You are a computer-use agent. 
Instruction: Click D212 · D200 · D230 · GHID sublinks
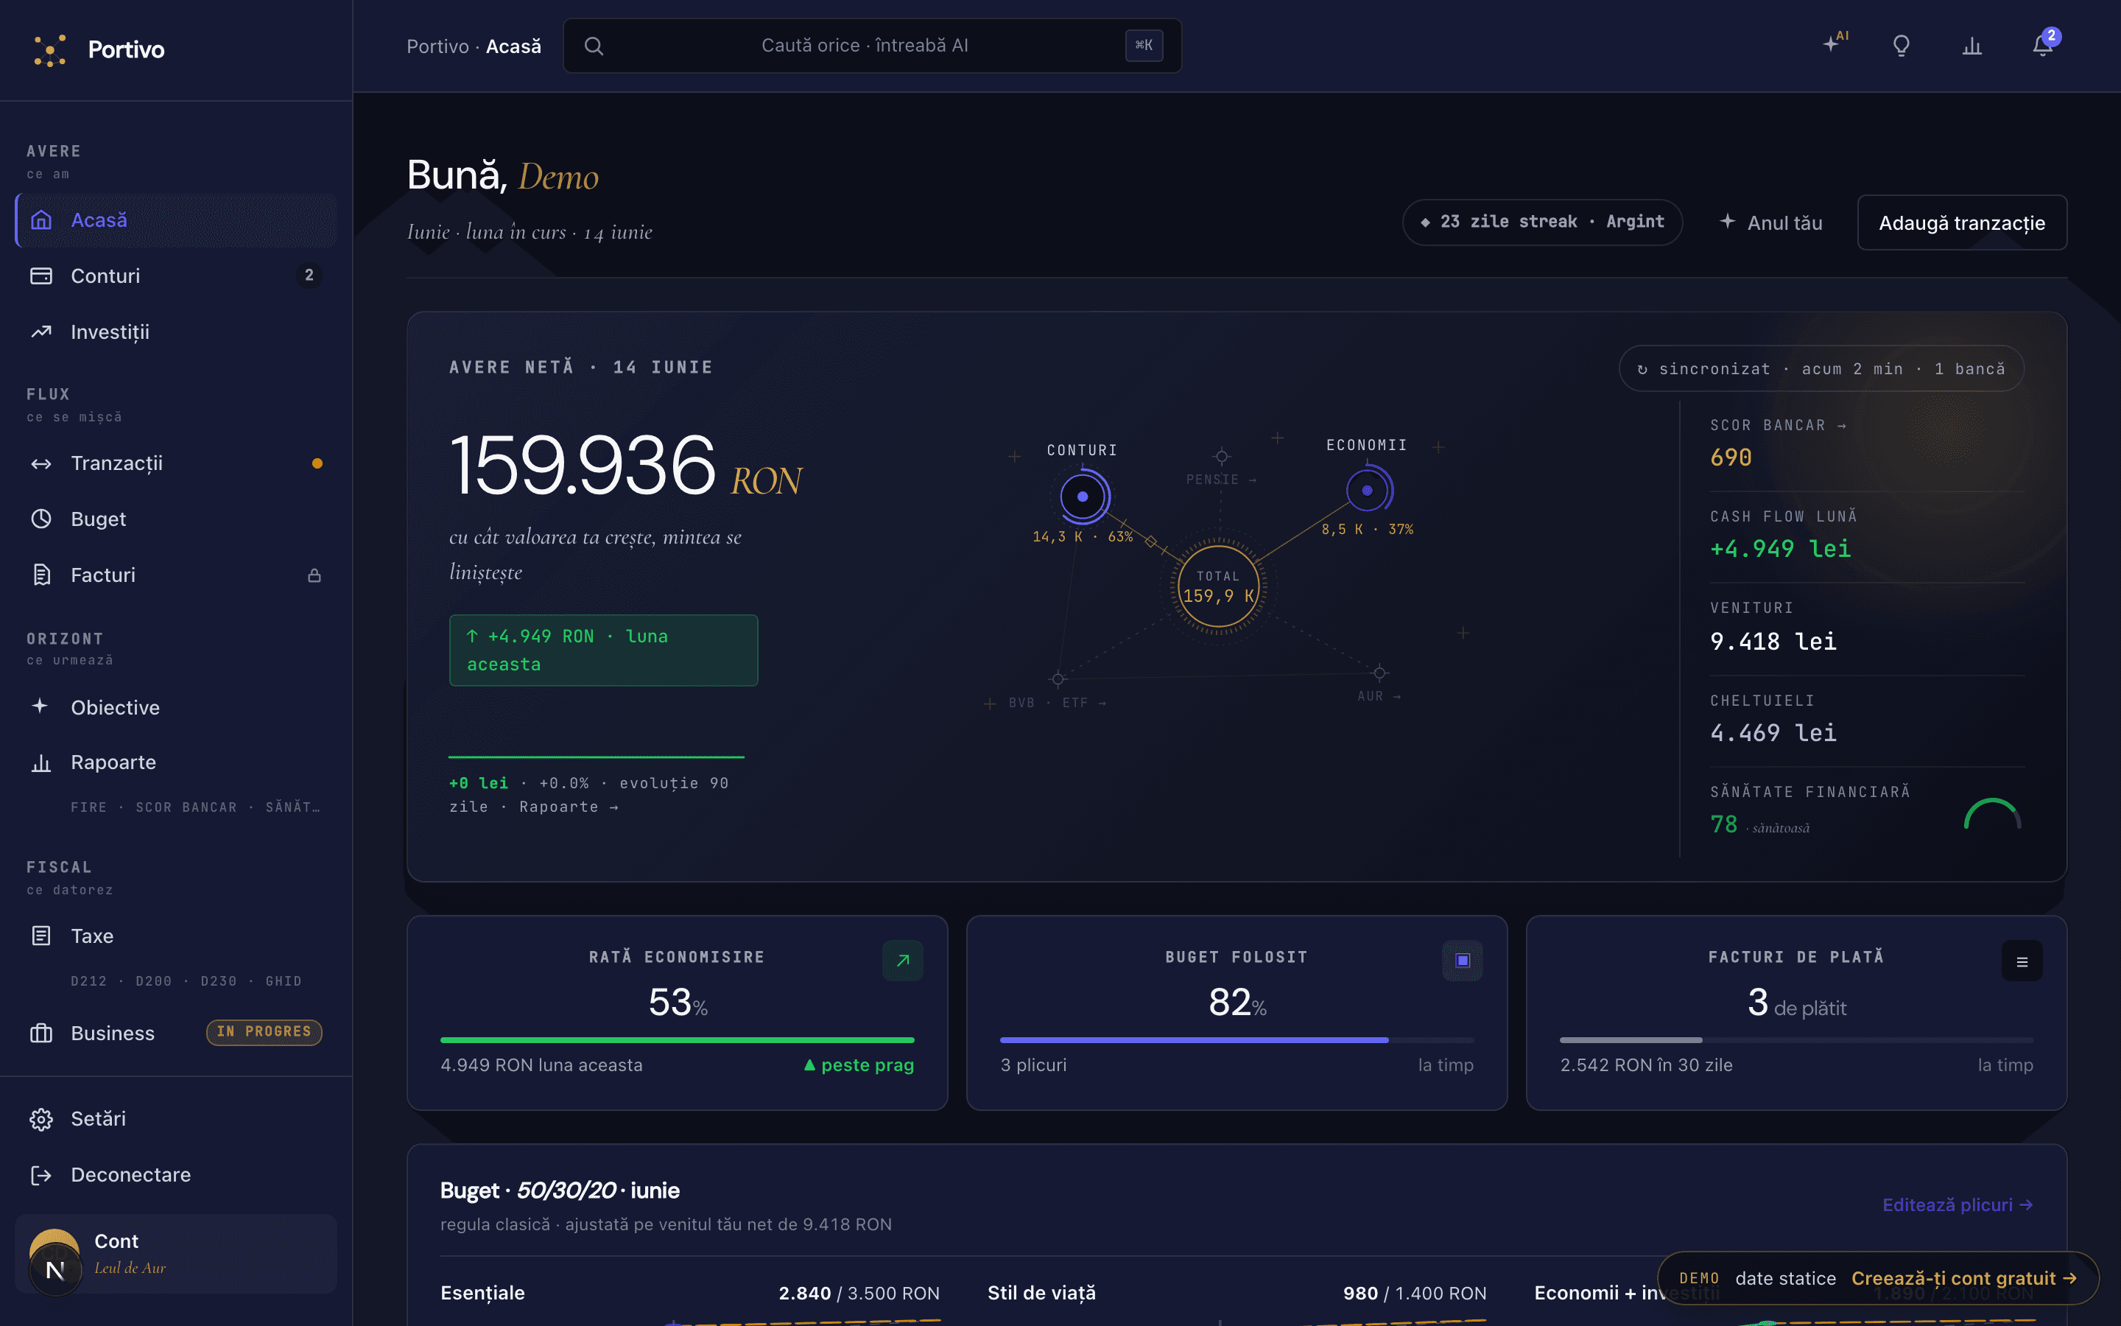pyautogui.click(x=186, y=981)
